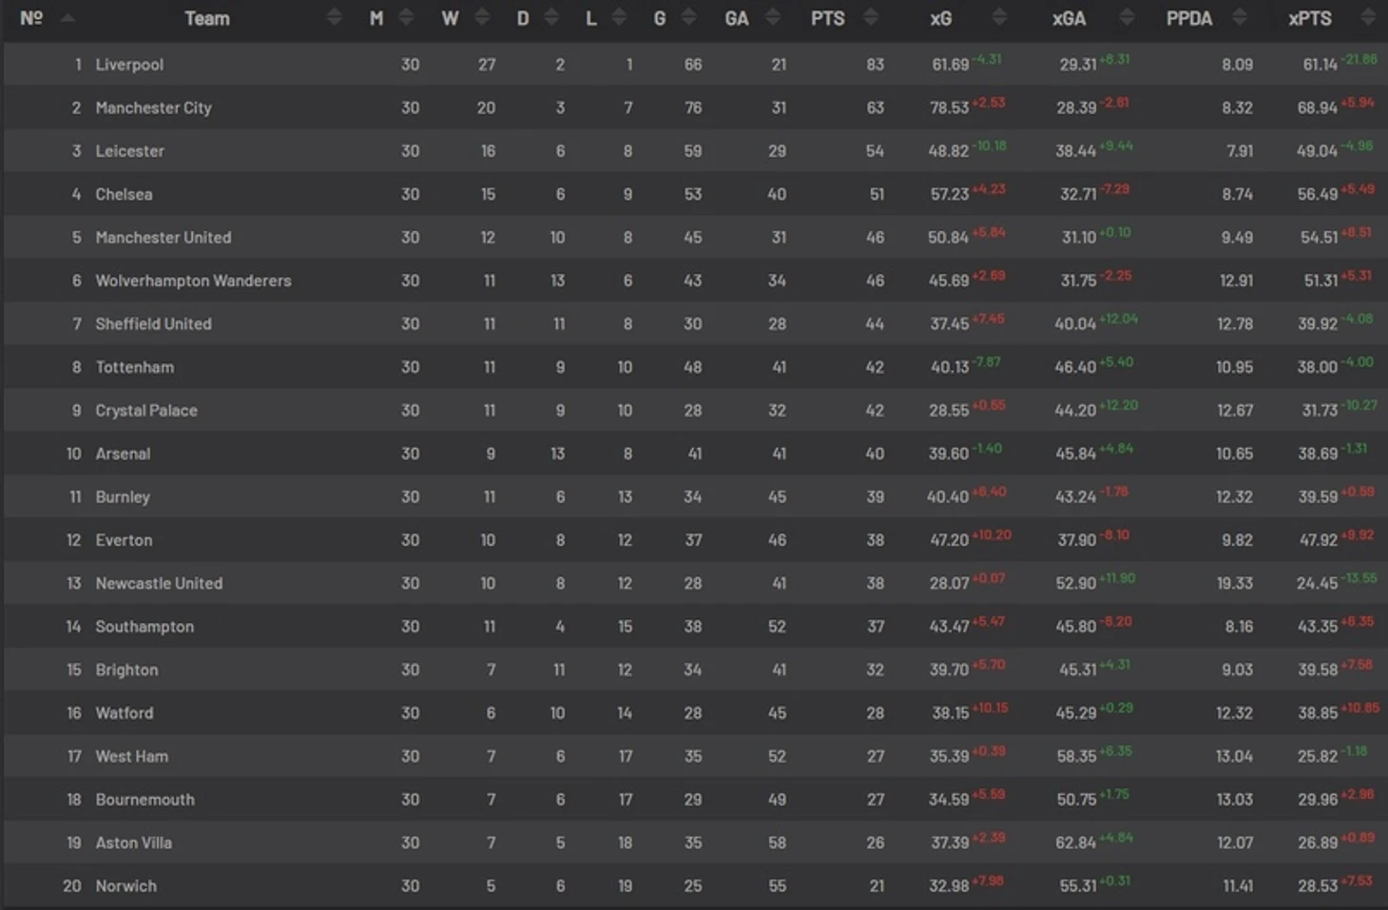This screenshot has height=910, width=1388.
Task: Click the sort arrows beside the W column
Action: [482, 17]
